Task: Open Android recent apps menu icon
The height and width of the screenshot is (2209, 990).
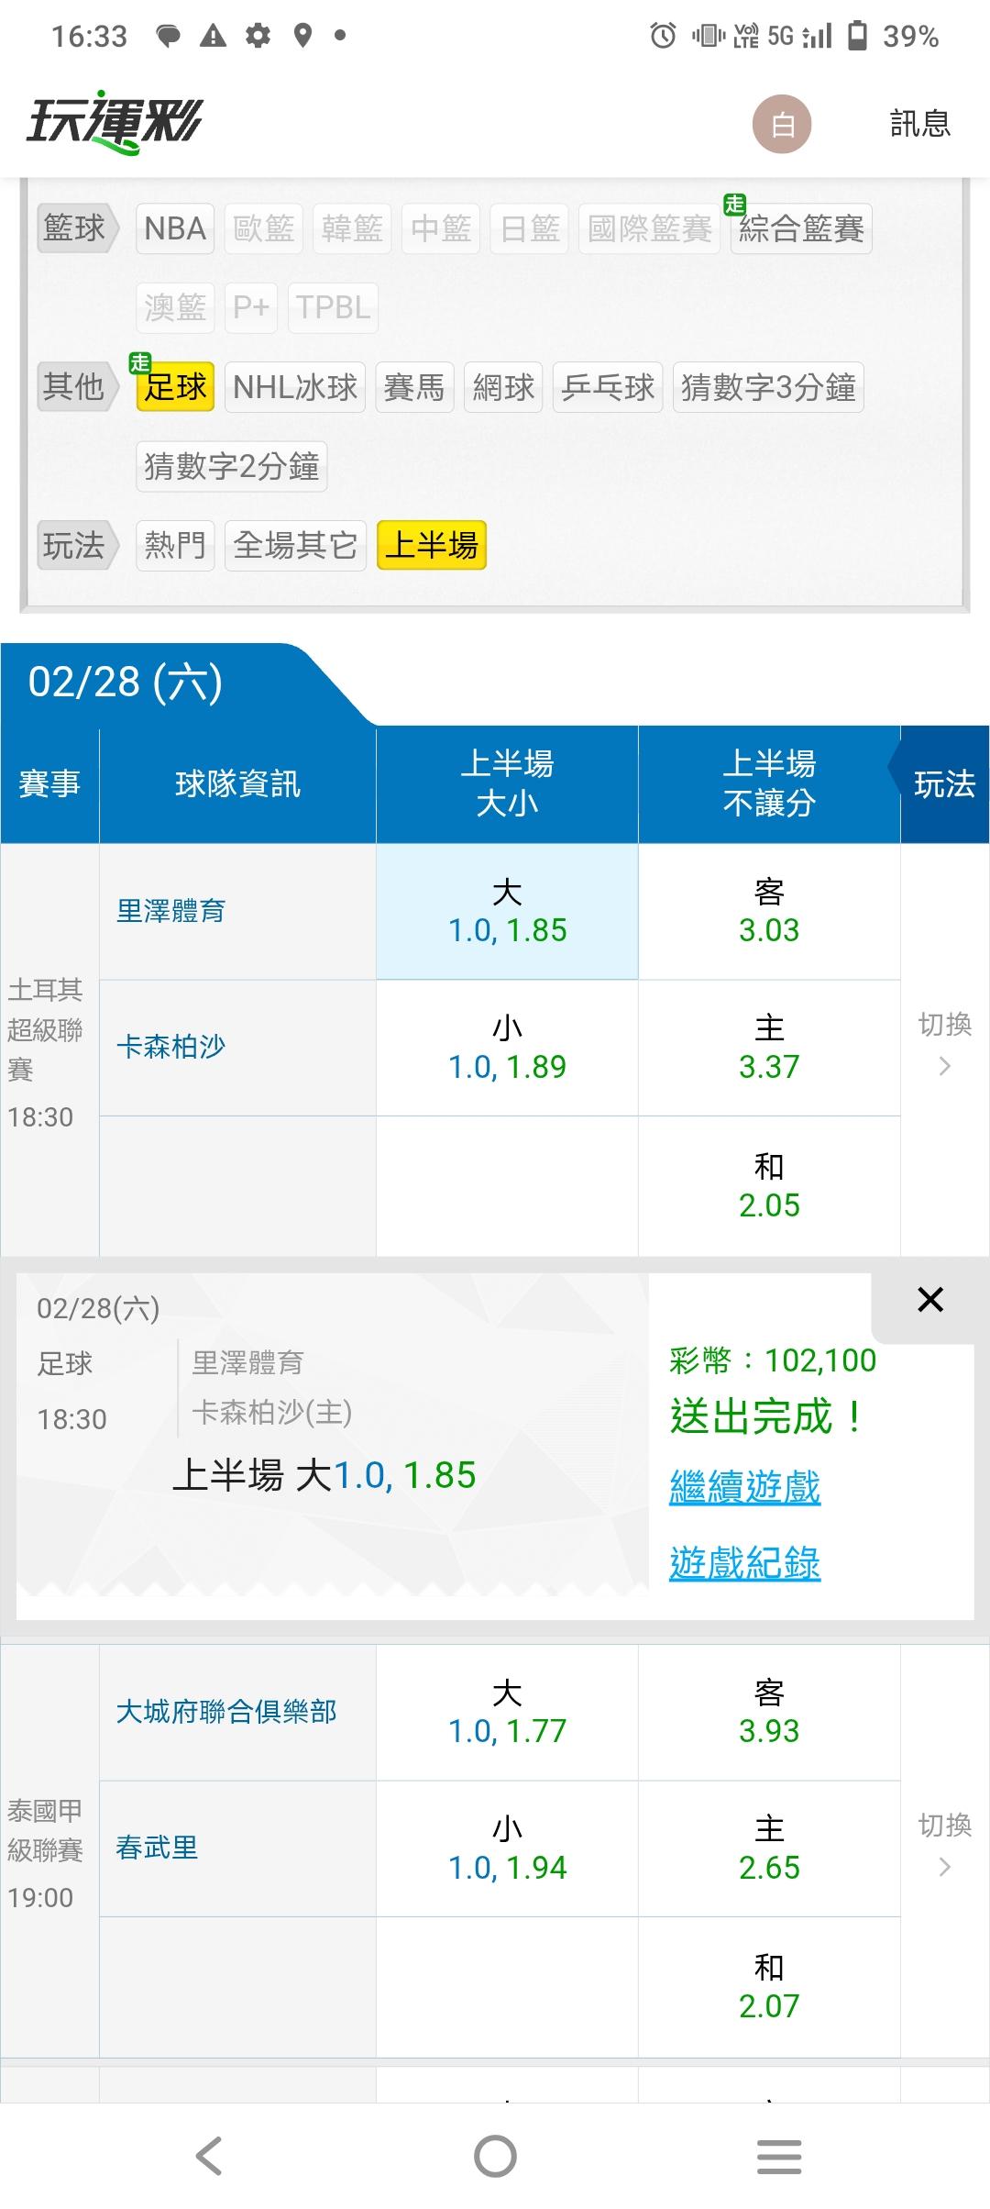Action: pyautogui.click(x=779, y=2155)
